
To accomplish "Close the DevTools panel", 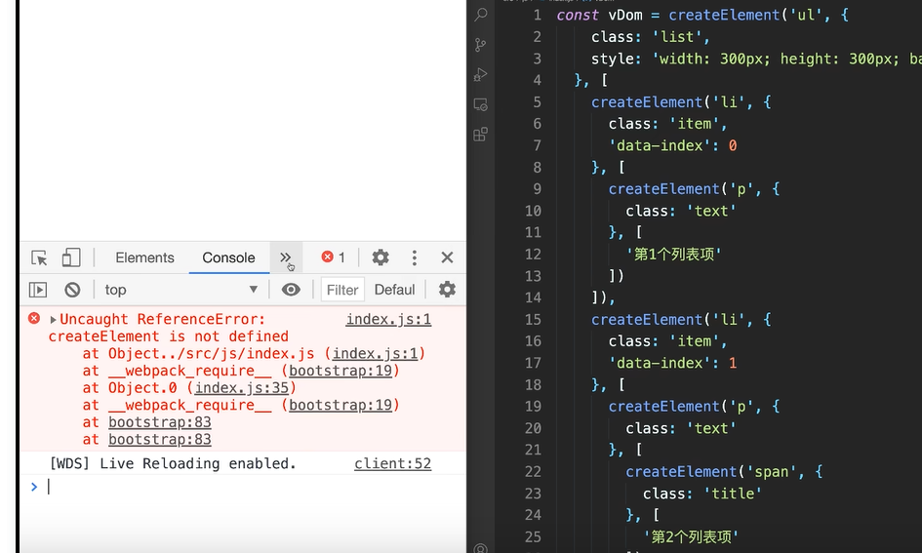I will [x=447, y=257].
